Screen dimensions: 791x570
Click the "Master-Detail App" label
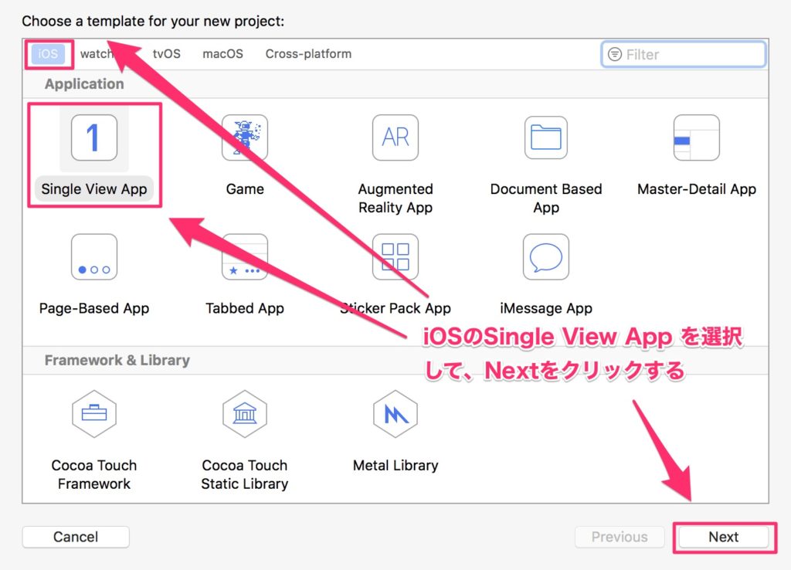pos(697,189)
